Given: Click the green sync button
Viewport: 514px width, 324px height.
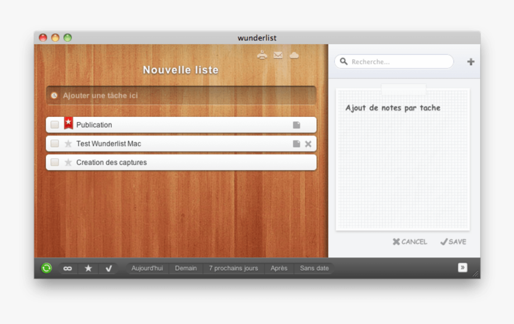Looking at the screenshot, I should 47,268.
